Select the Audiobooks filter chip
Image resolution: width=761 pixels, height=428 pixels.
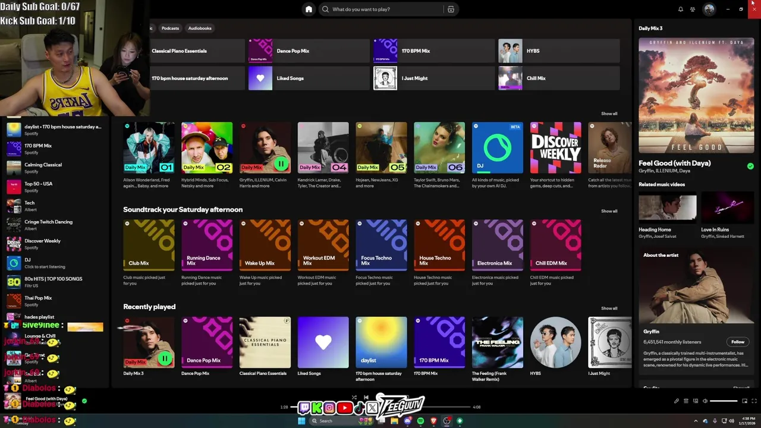tap(200, 28)
